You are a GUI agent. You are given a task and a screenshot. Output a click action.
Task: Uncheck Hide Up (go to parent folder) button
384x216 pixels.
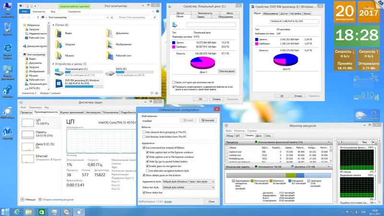[147, 161]
